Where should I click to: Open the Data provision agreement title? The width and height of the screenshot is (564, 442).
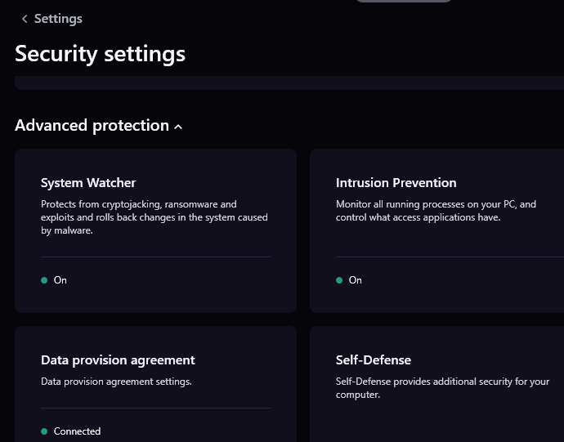click(118, 360)
